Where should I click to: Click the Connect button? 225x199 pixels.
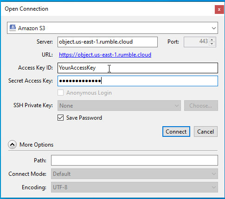point(176,132)
